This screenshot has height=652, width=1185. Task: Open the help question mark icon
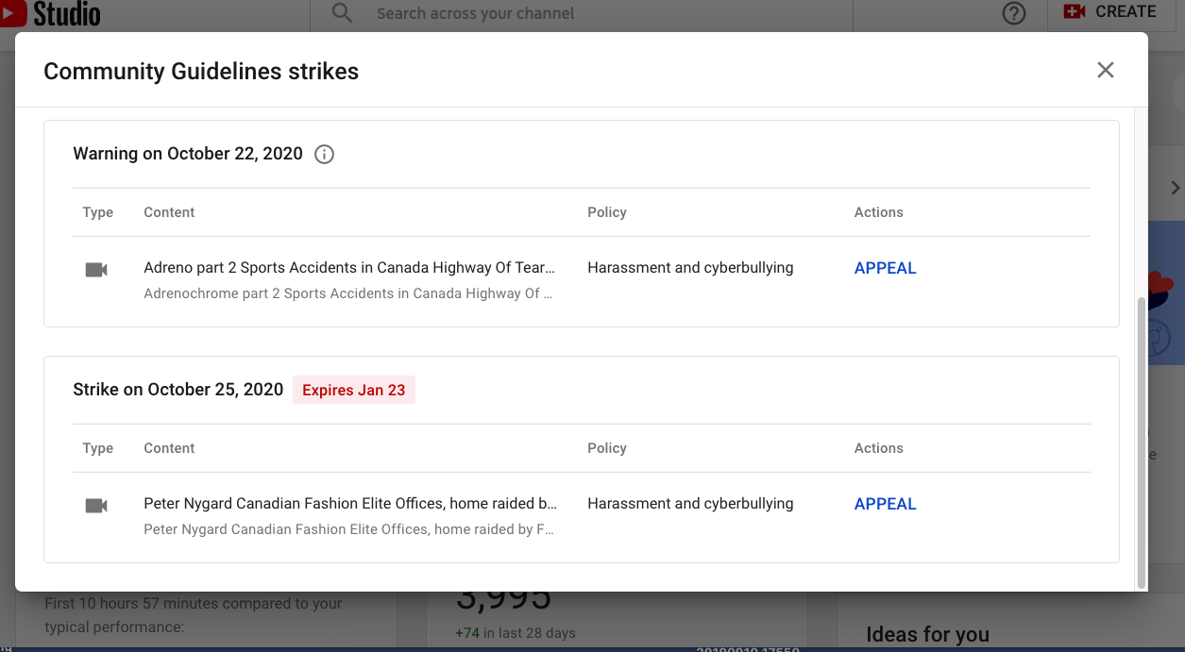[1014, 13]
